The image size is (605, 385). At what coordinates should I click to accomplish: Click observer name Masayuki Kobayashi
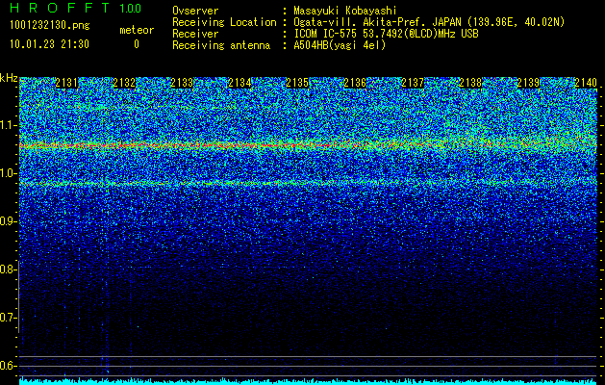click(x=345, y=11)
